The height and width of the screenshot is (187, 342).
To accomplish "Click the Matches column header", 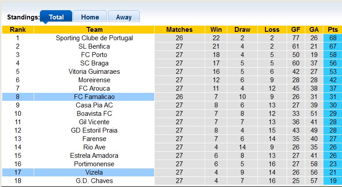I will point(179,30).
